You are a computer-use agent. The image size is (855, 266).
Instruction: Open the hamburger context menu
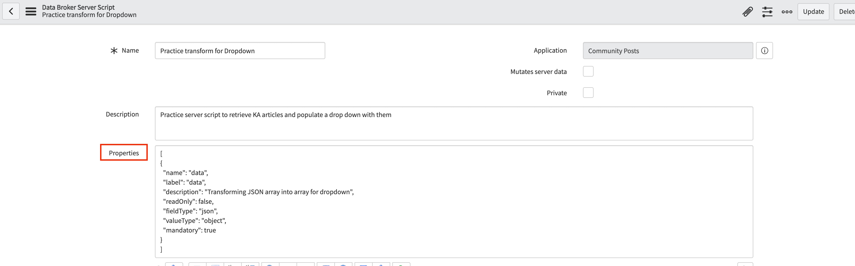pos(31,12)
